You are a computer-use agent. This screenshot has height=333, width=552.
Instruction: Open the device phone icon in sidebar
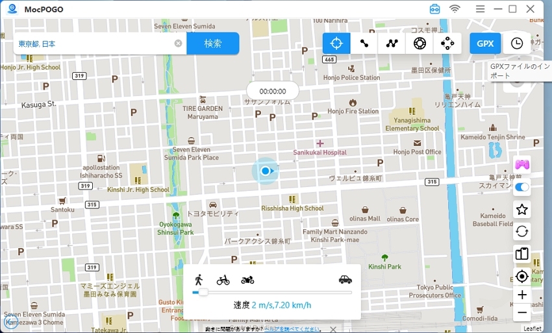[521, 254]
